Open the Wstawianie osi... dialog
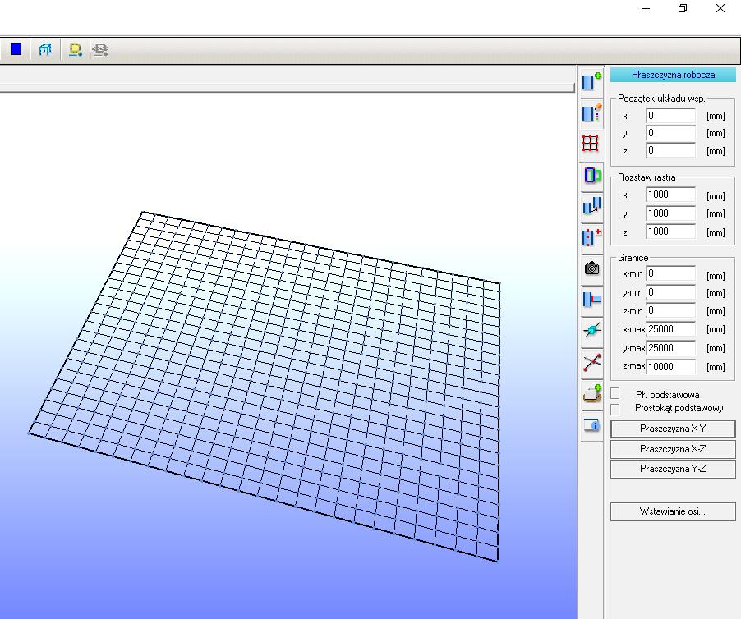This screenshot has height=619, width=741. (x=673, y=511)
